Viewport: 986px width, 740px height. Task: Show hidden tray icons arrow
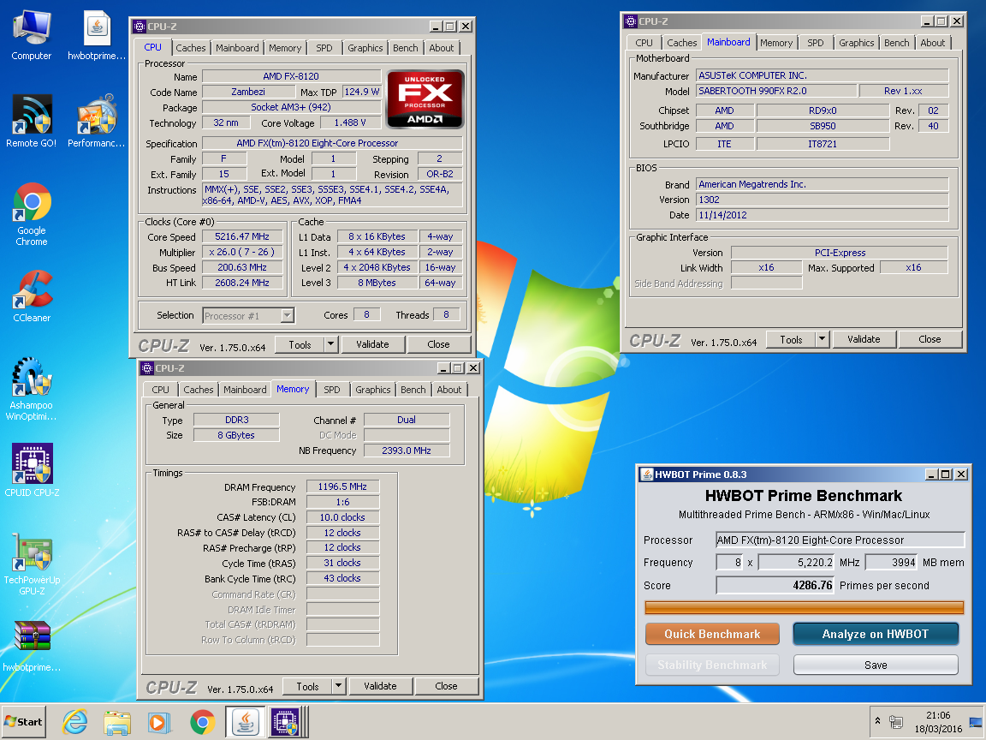[877, 721]
